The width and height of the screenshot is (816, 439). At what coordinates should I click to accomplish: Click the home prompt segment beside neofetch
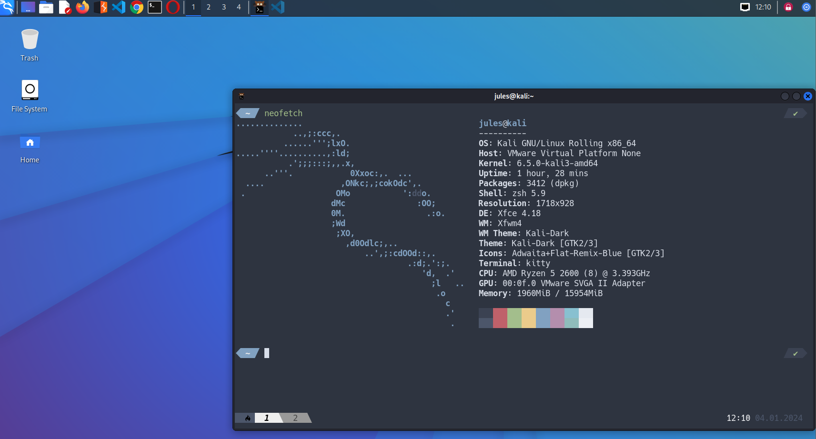point(248,113)
